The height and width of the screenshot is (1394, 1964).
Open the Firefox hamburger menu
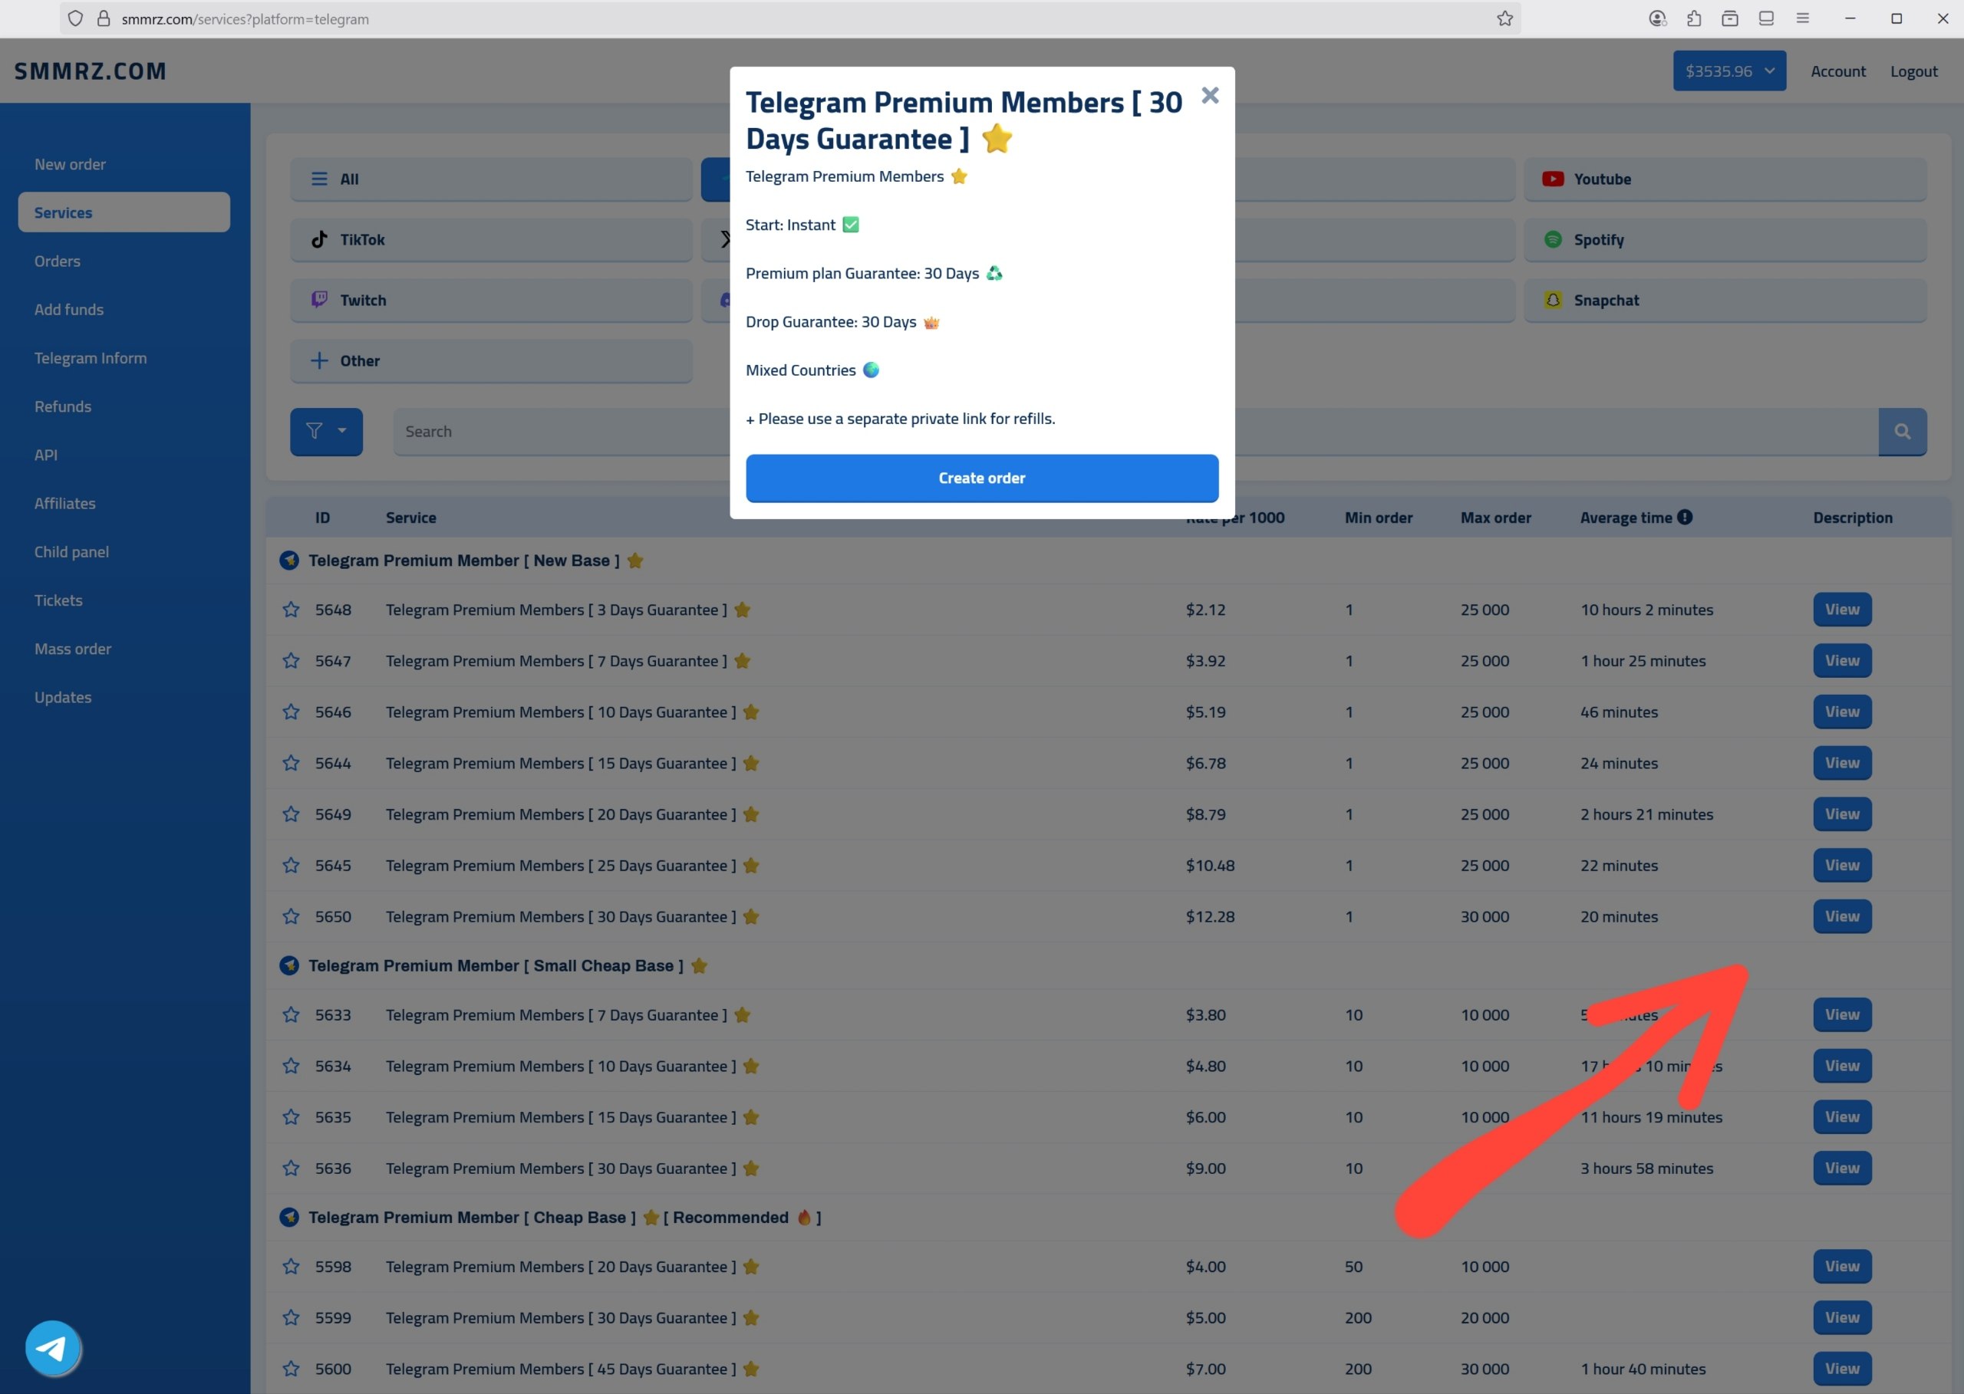[1801, 19]
